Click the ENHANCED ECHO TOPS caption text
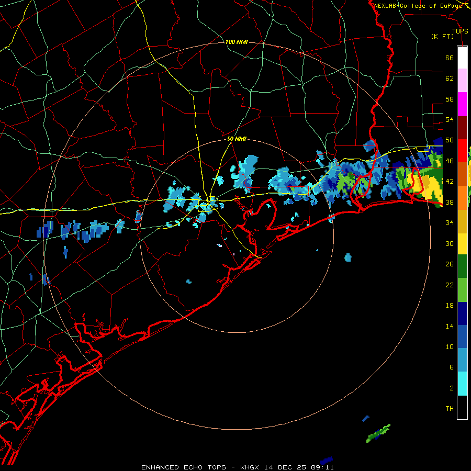 184,467
